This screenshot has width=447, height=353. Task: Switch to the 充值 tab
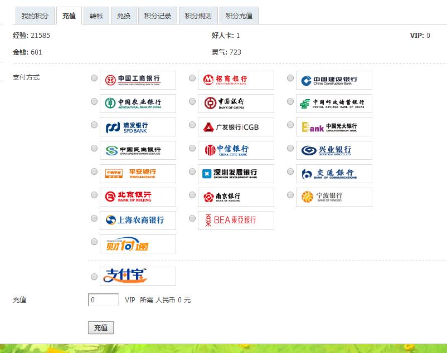[69, 16]
